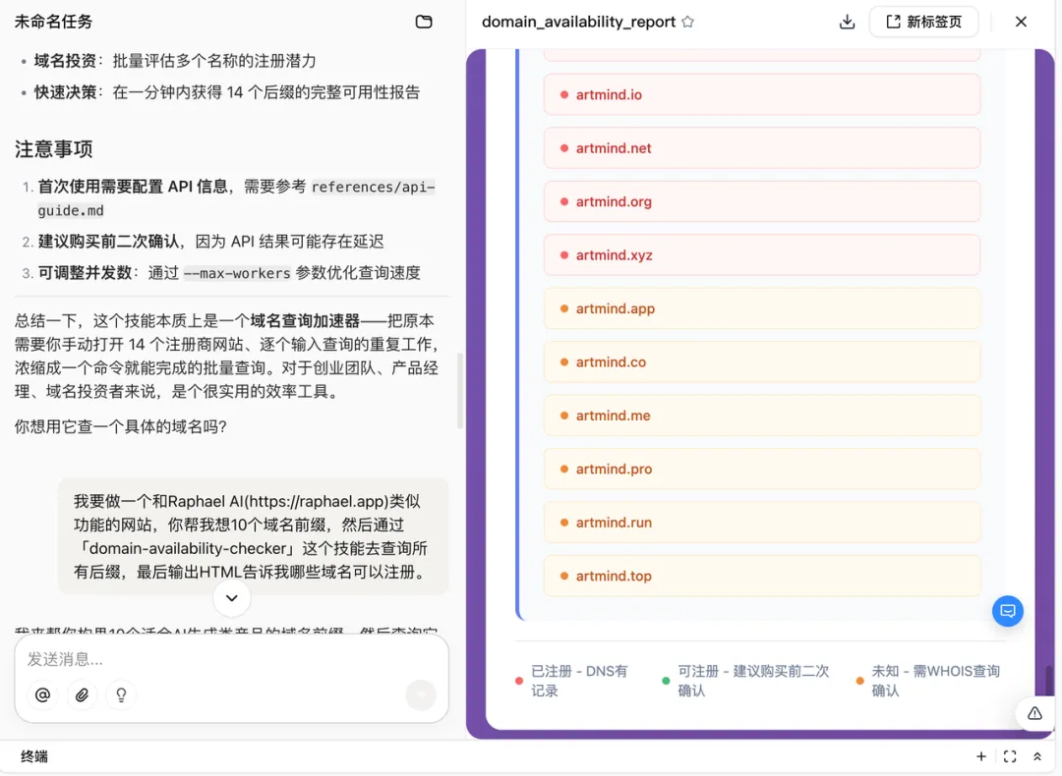The width and height of the screenshot is (1062, 776).
Task: Toggle the lightbulb thinking mode icon
Action: (122, 694)
